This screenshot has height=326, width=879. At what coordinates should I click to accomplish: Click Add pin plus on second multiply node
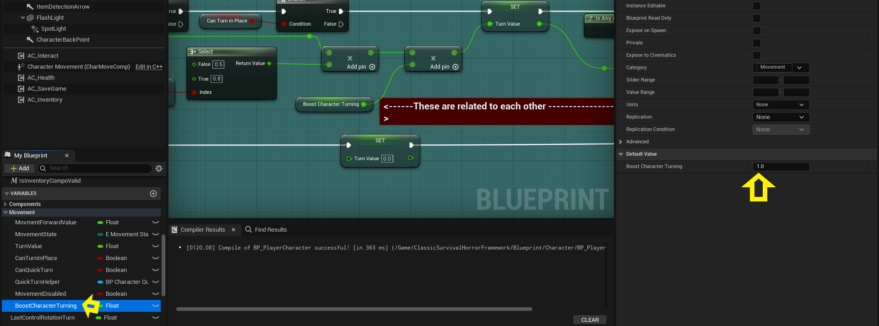coord(456,67)
